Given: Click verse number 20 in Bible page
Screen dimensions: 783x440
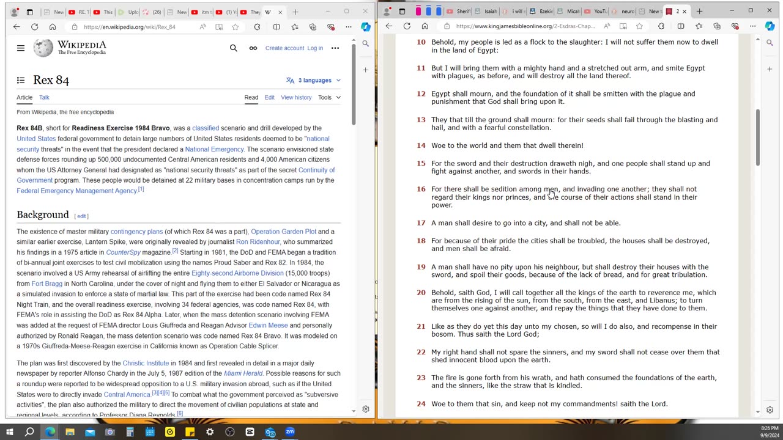Looking at the screenshot, I should click(421, 293).
